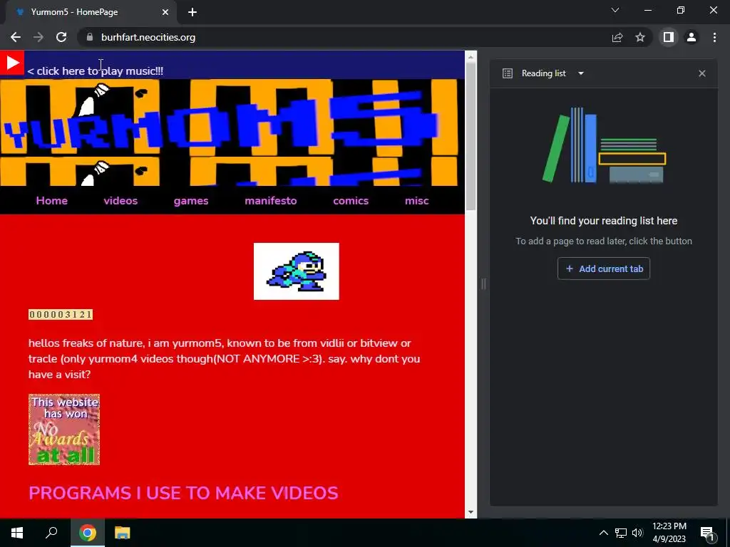Click the scrollbar down arrow
Screen dimensions: 730x547
click(471, 512)
